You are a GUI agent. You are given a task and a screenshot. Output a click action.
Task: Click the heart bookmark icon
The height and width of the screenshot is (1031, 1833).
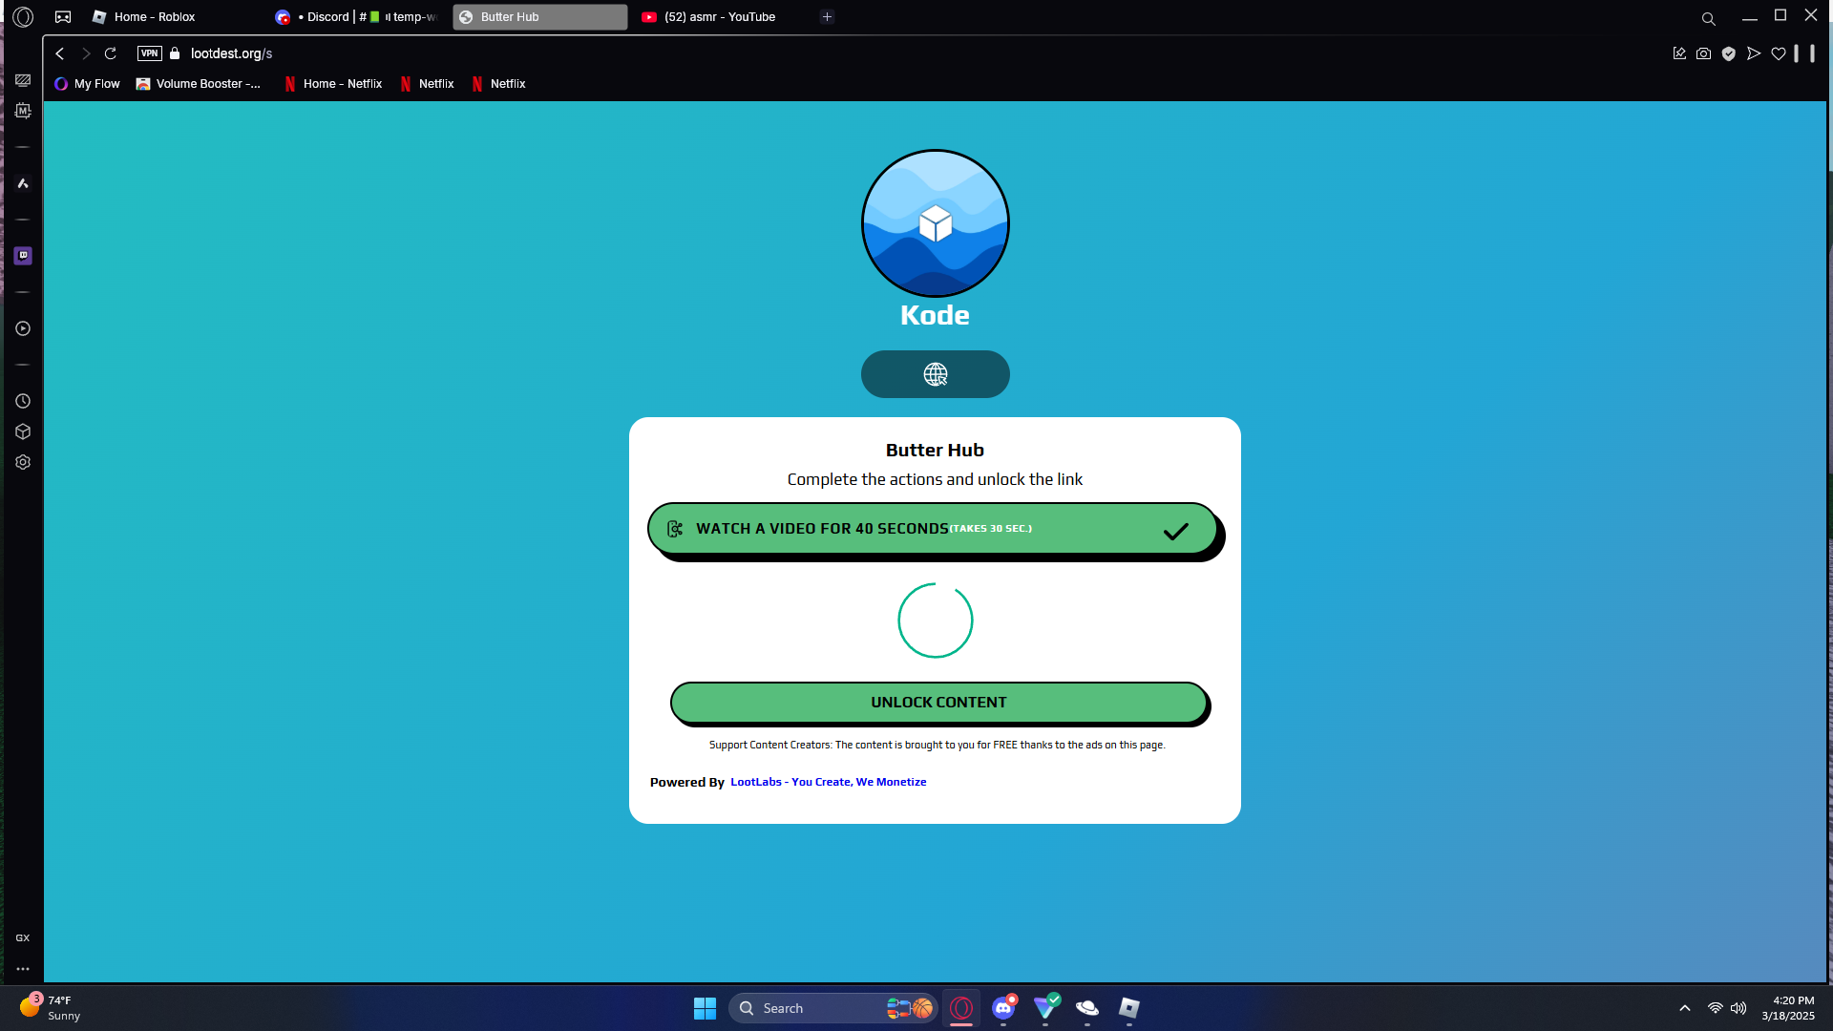1778,53
